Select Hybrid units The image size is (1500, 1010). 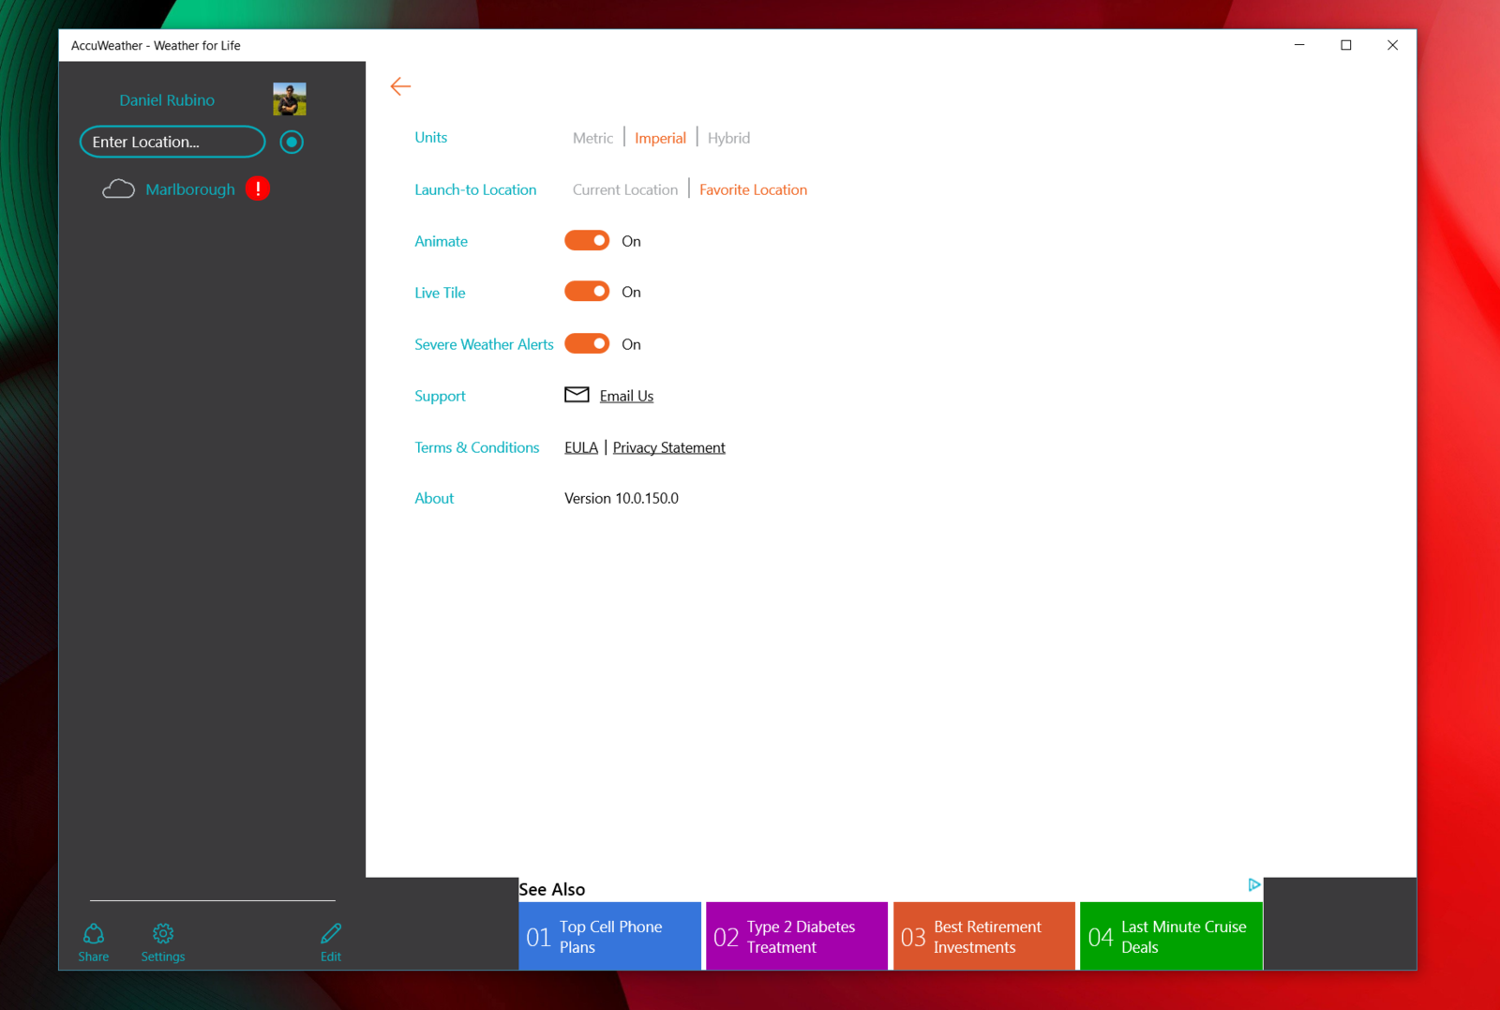tap(729, 137)
